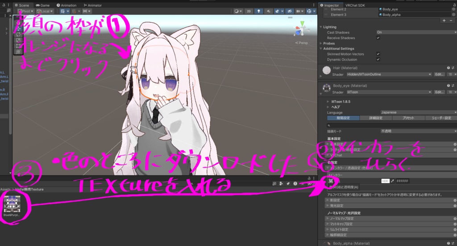The width and height of the screenshot is (457, 246).
Task: Open object picker for Element 3 Body_alpha
Action: click(x=453, y=15)
